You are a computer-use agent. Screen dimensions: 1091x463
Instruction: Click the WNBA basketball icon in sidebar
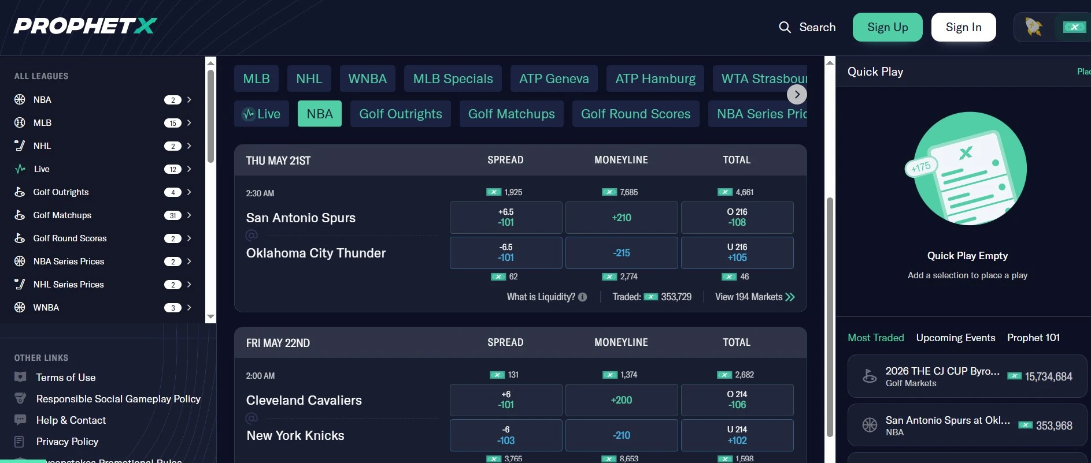point(20,307)
